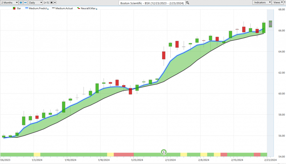
Task: Click the dot next to NeuralX.Max
Action: 96,9
